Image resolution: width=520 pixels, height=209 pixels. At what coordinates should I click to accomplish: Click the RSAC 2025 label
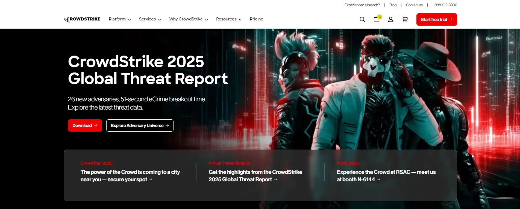tap(348, 163)
